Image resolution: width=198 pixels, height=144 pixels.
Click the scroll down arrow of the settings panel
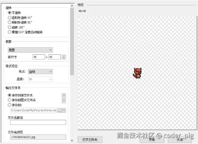72,140
